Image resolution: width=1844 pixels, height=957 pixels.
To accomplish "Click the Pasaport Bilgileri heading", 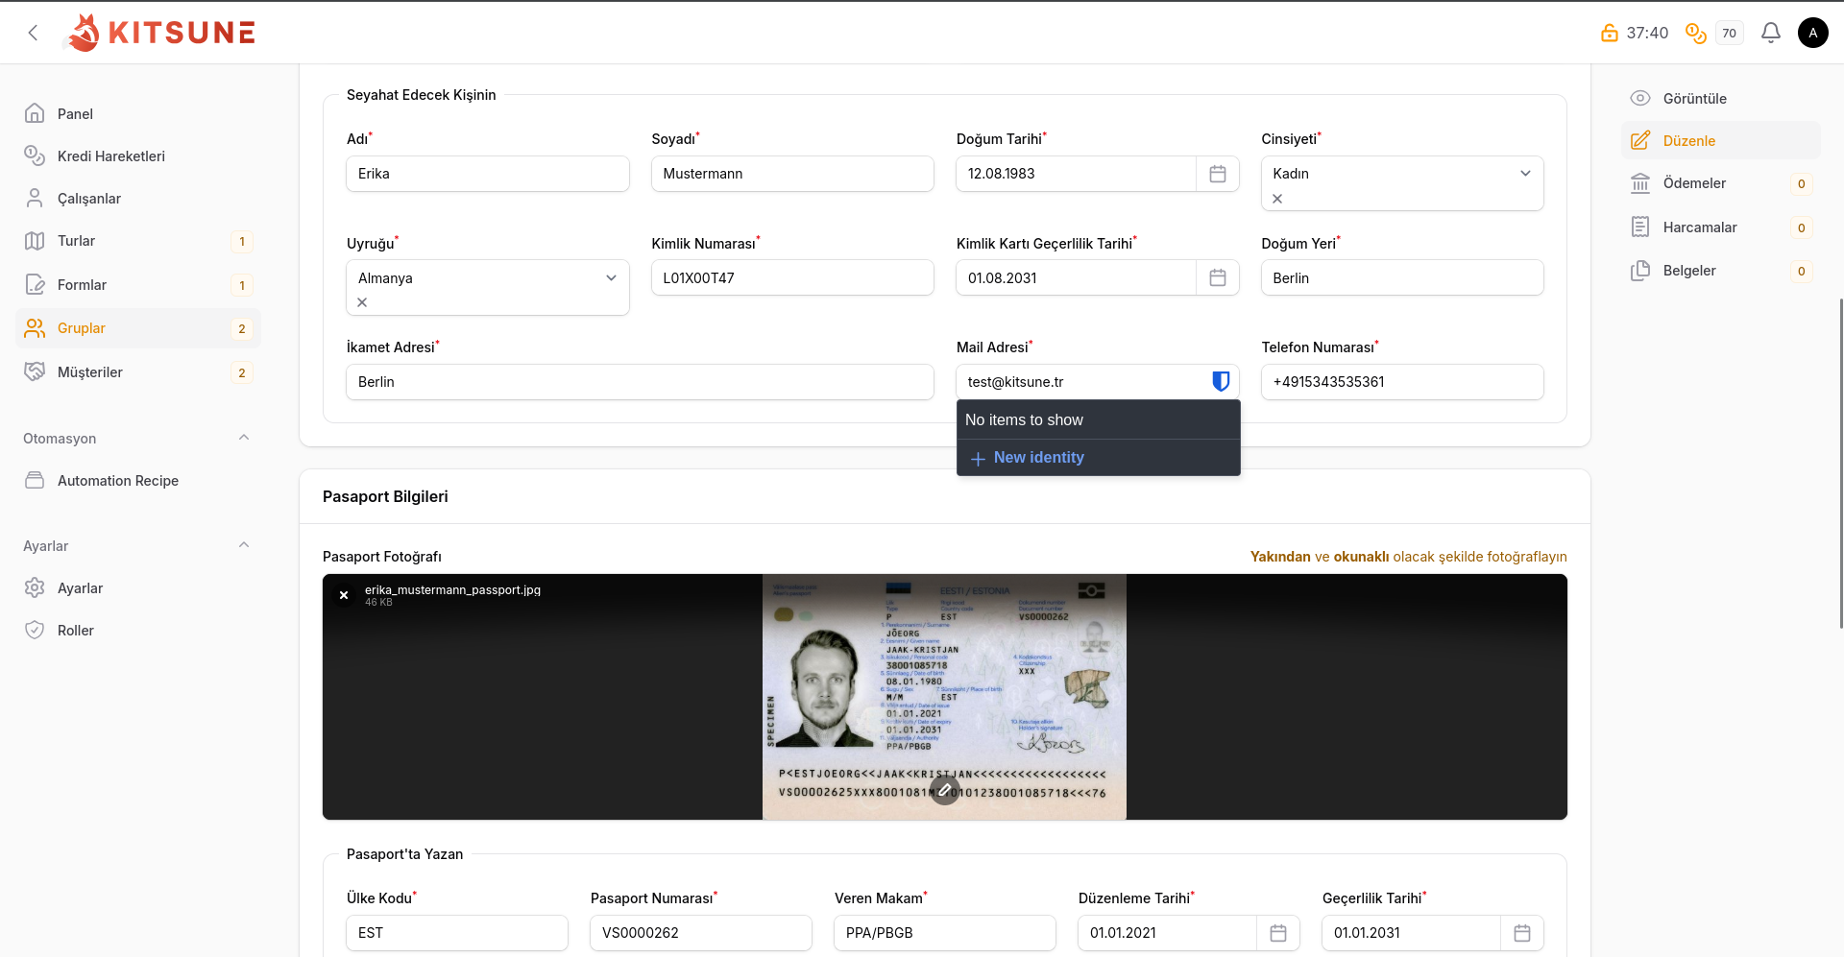I will tap(385, 496).
